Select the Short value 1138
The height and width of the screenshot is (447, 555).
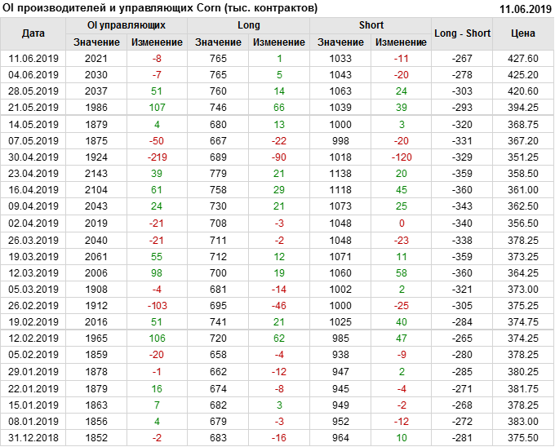[x=340, y=174]
